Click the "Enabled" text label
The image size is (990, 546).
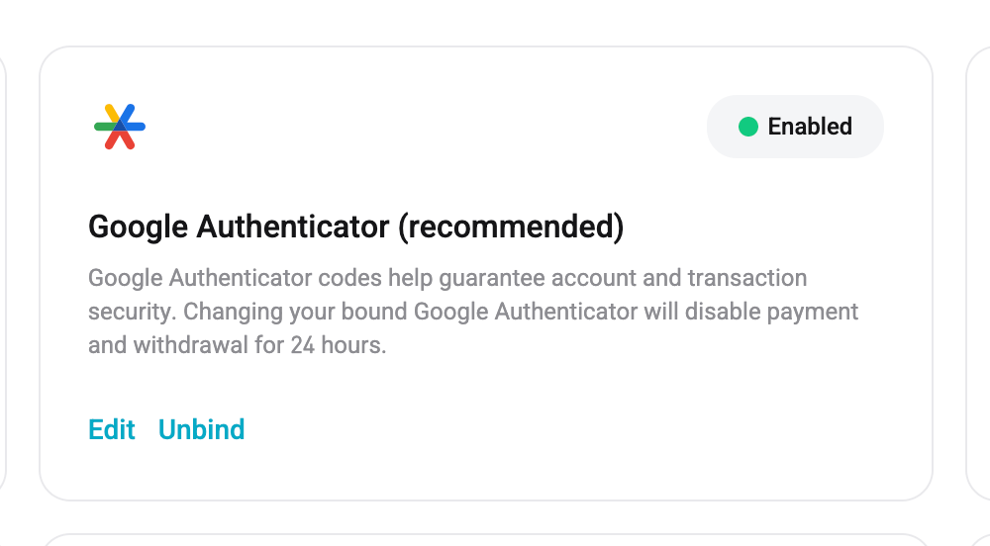[x=810, y=127]
